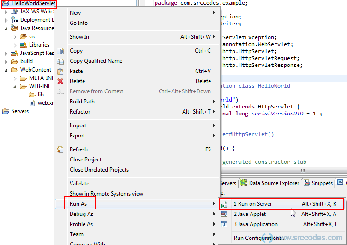Click Validate in the context menu

79,184
